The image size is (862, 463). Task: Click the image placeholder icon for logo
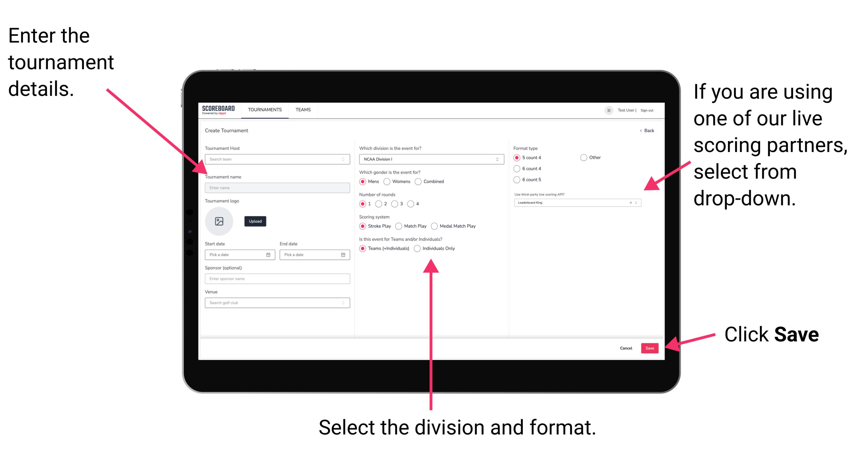pyautogui.click(x=219, y=221)
